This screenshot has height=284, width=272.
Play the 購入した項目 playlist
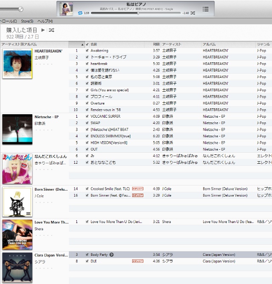(x=43, y=30)
